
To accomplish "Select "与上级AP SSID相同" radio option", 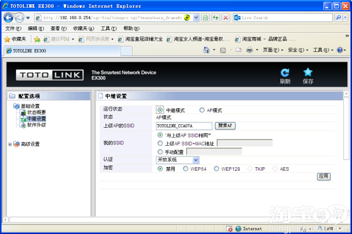I will tap(160, 135).
